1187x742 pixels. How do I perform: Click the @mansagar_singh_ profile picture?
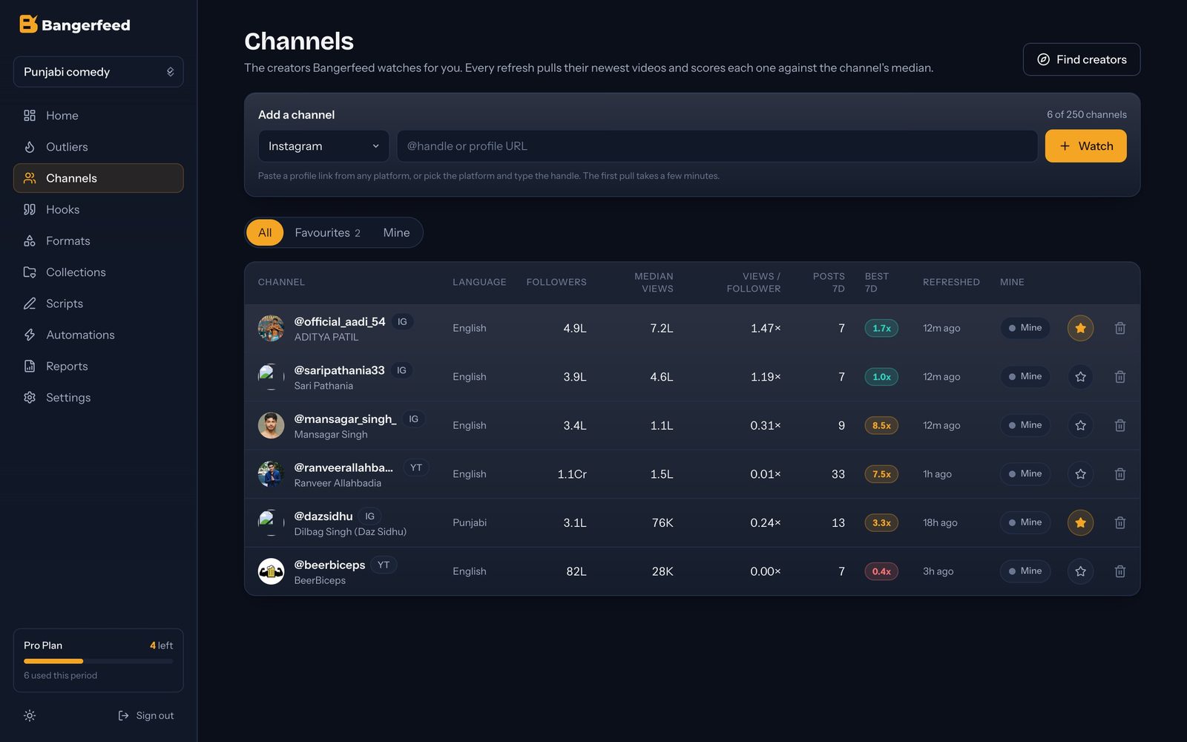click(271, 425)
